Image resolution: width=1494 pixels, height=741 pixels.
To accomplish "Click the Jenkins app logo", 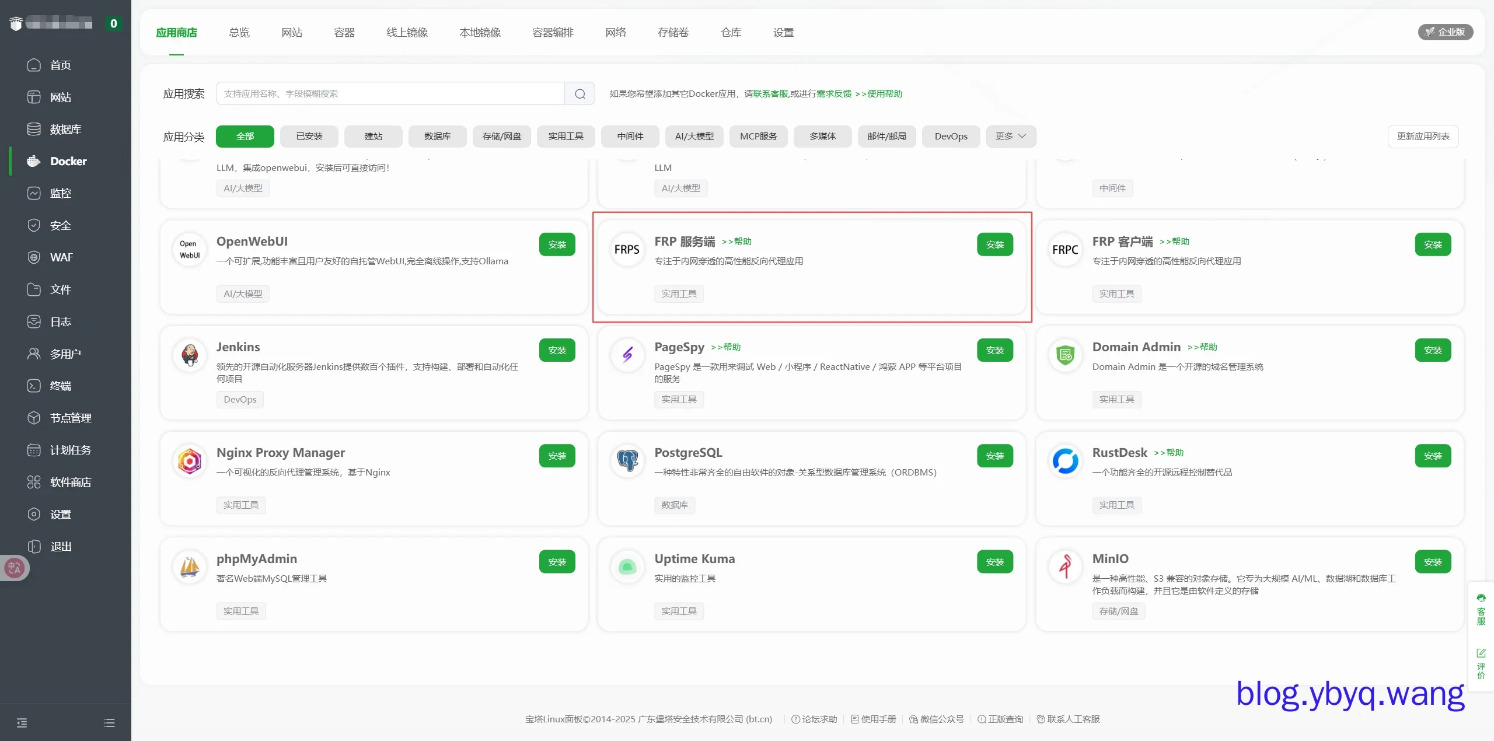I will tap(190, 355).
